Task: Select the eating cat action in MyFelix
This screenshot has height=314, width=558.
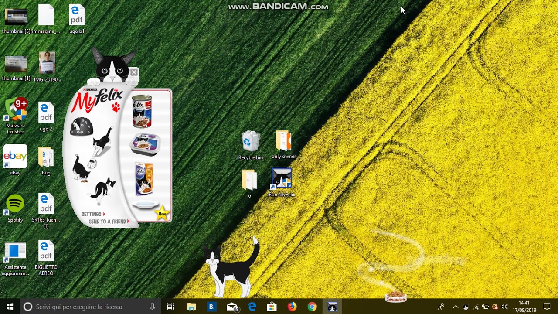Action: (81, 168)
